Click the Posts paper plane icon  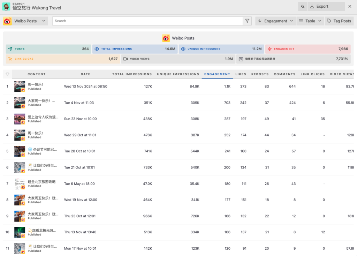coord(10,49)
